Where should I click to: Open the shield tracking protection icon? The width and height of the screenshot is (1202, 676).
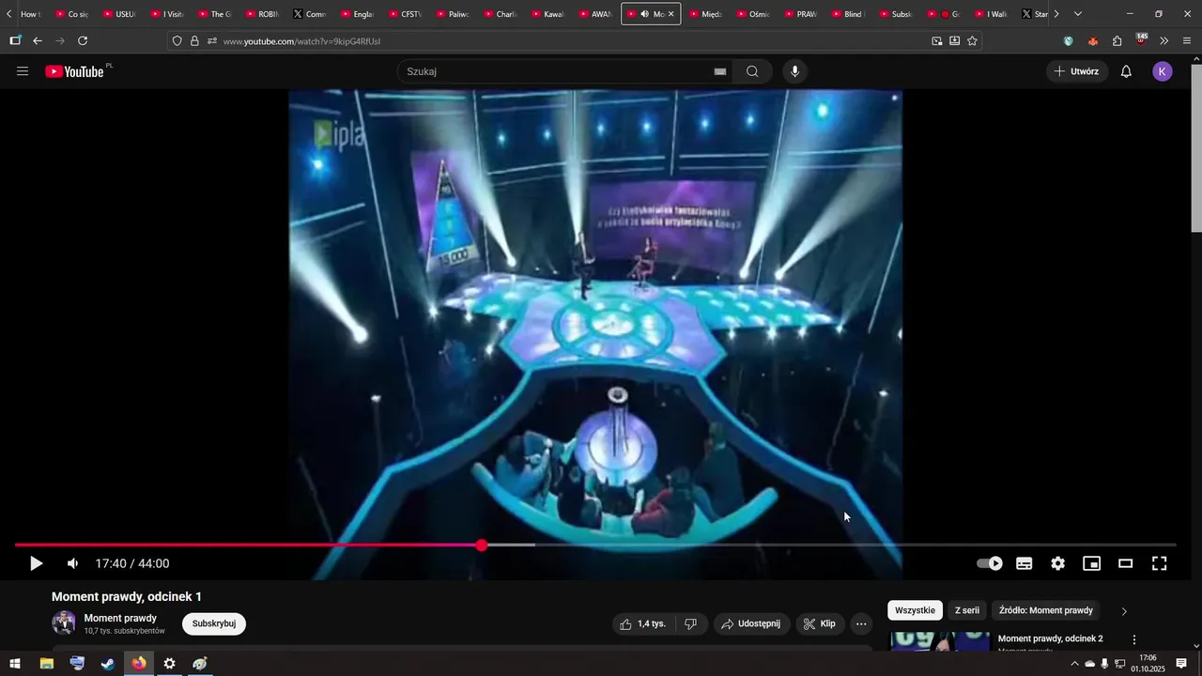click(x=177, y=40)
